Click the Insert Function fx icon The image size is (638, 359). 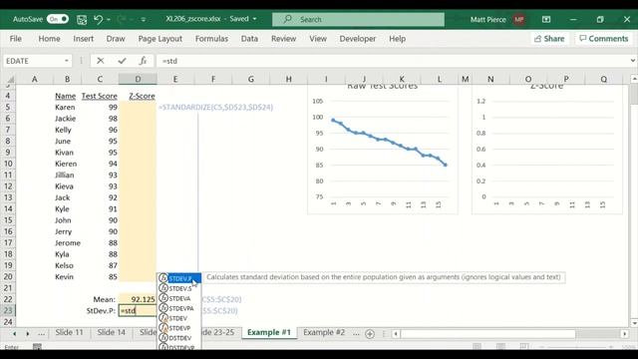(143, 61)
